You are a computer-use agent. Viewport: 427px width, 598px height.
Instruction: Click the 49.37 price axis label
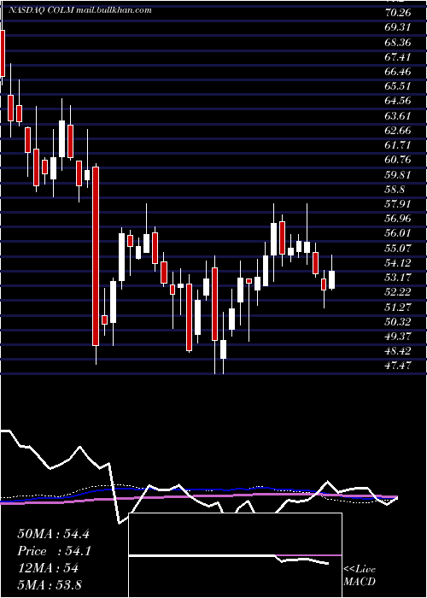click(x=398, y=337)
